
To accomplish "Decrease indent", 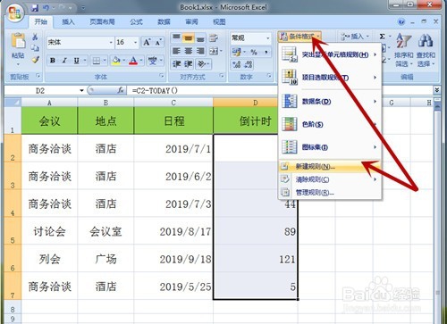I will click(177, 63).
